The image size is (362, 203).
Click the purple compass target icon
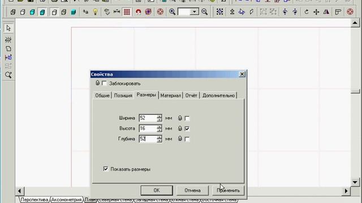148,12
